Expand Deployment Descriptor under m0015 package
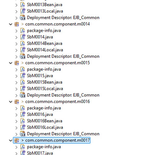 click(x=17, y=95)
